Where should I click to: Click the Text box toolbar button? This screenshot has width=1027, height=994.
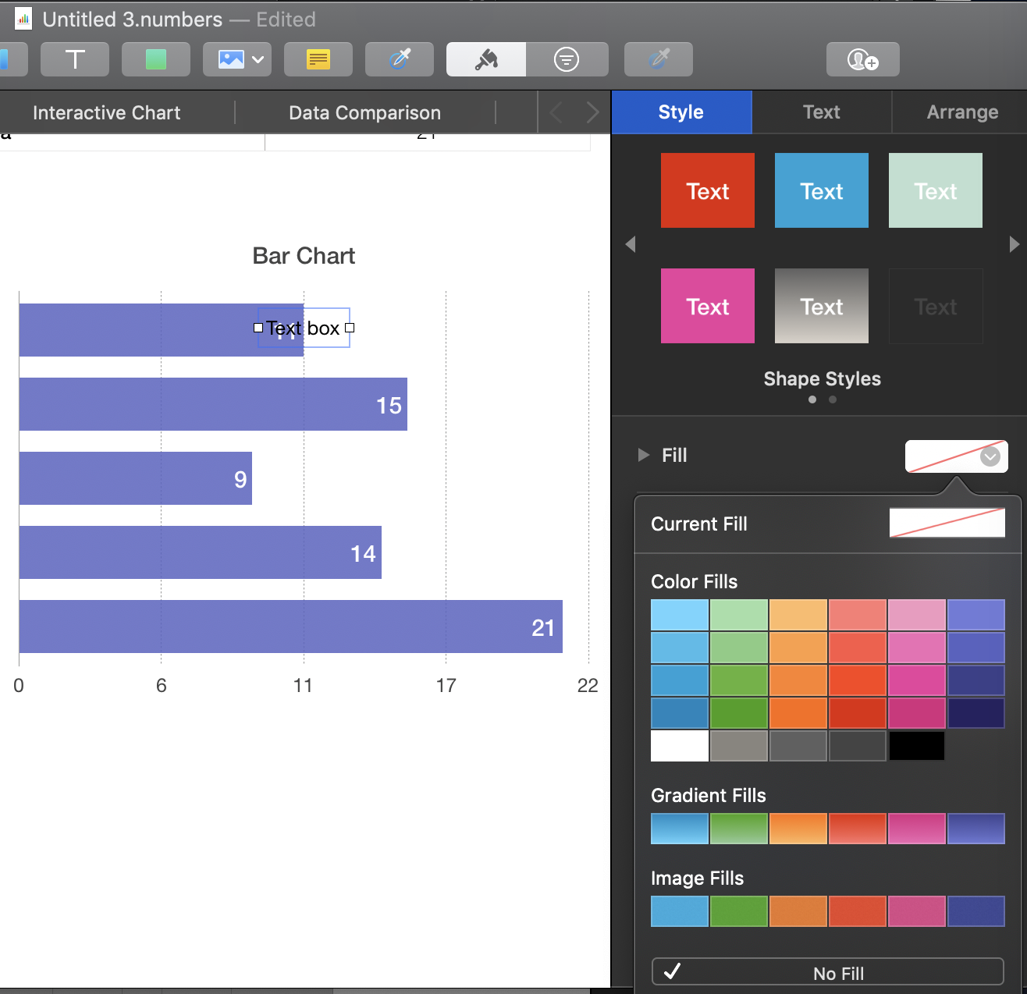point(75,59)
